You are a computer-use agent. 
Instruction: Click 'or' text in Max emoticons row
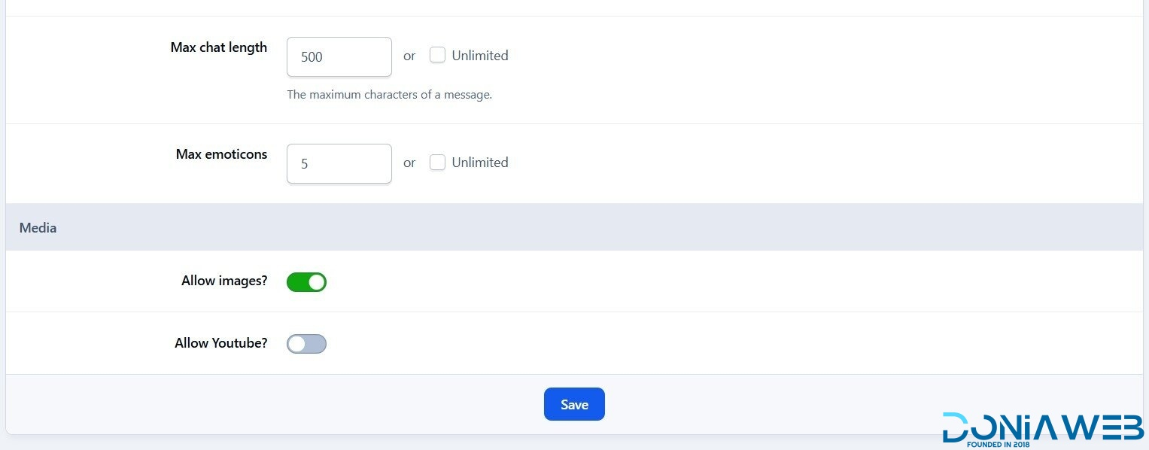[x=409, y=163]
